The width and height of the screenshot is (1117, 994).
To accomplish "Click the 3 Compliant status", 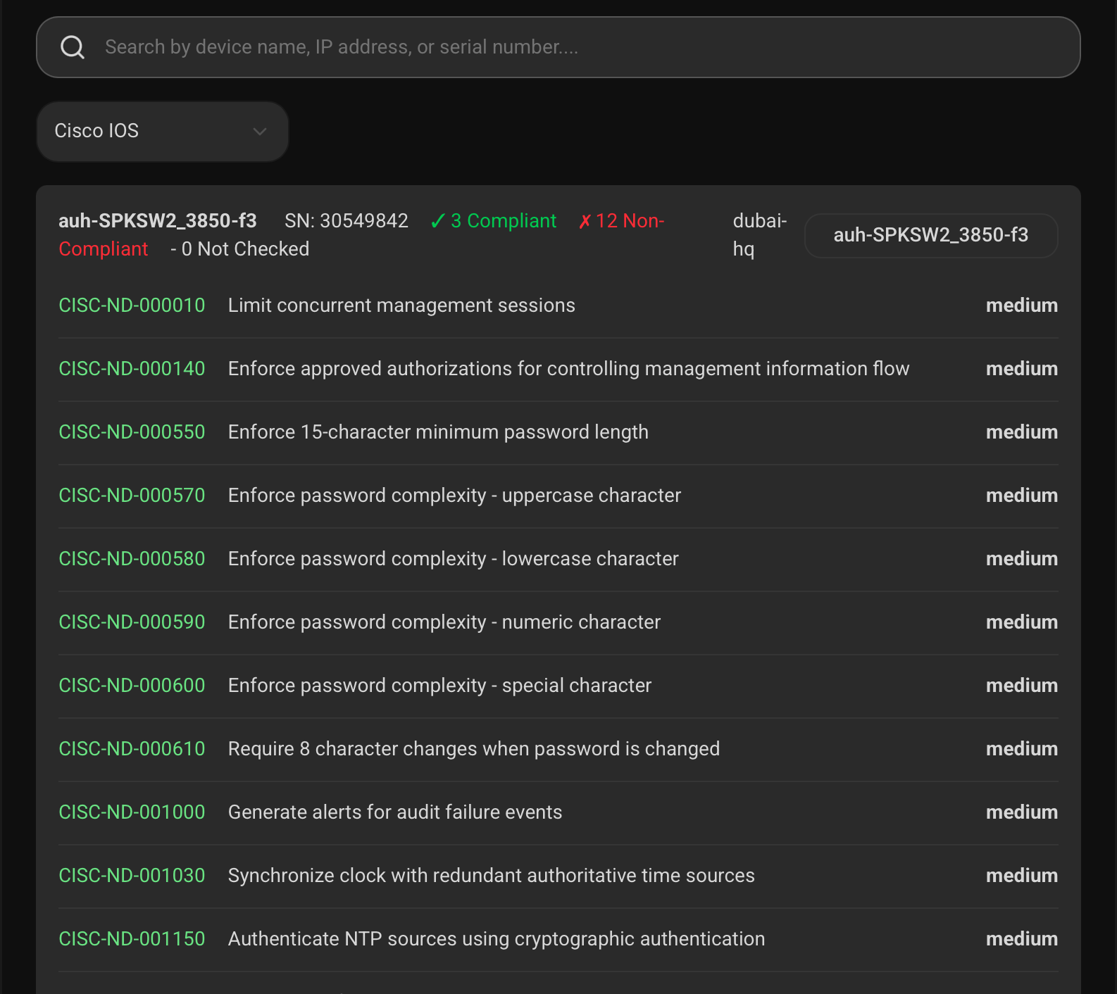I will coord(493,221).
